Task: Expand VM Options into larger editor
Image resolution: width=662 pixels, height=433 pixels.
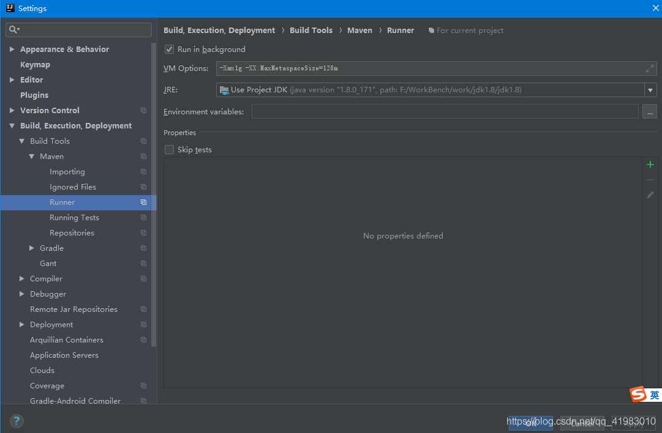Action: tap(649, 68)
